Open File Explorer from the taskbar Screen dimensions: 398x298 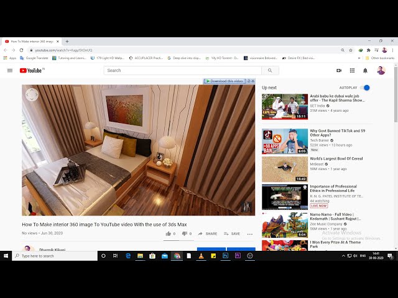pos(140,256)
